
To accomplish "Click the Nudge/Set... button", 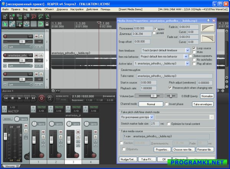I will 128,159.
